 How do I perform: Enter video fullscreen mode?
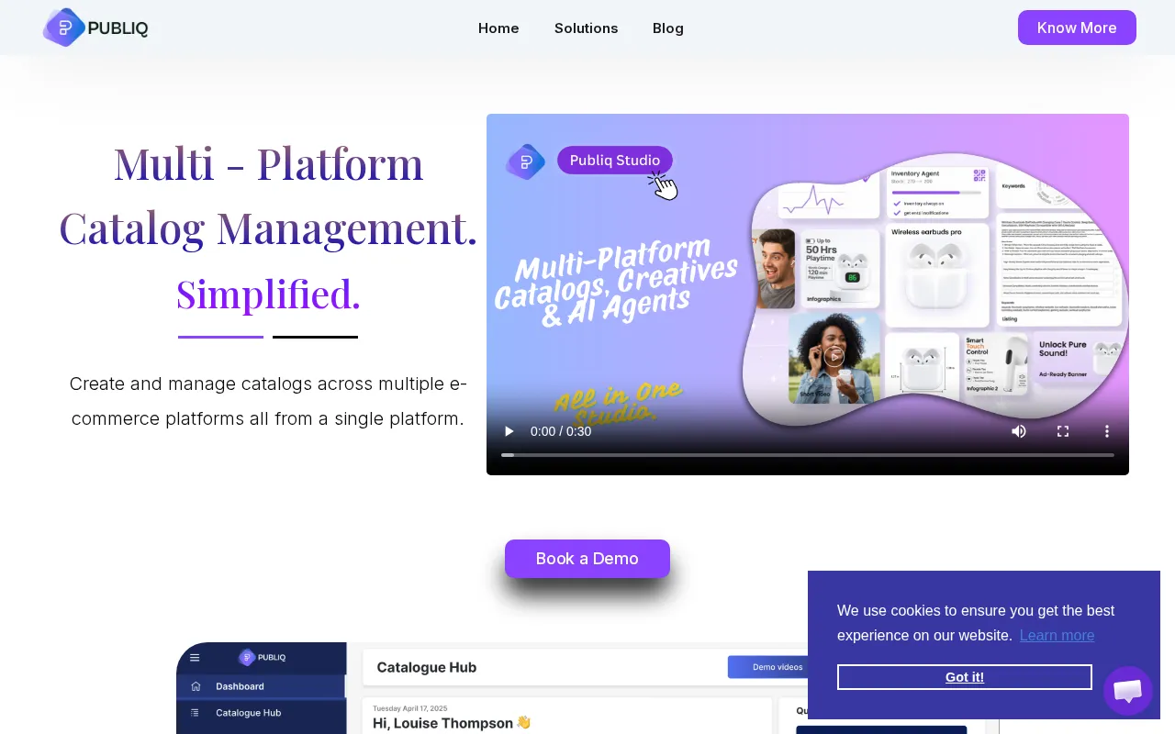click(1063, 431)
